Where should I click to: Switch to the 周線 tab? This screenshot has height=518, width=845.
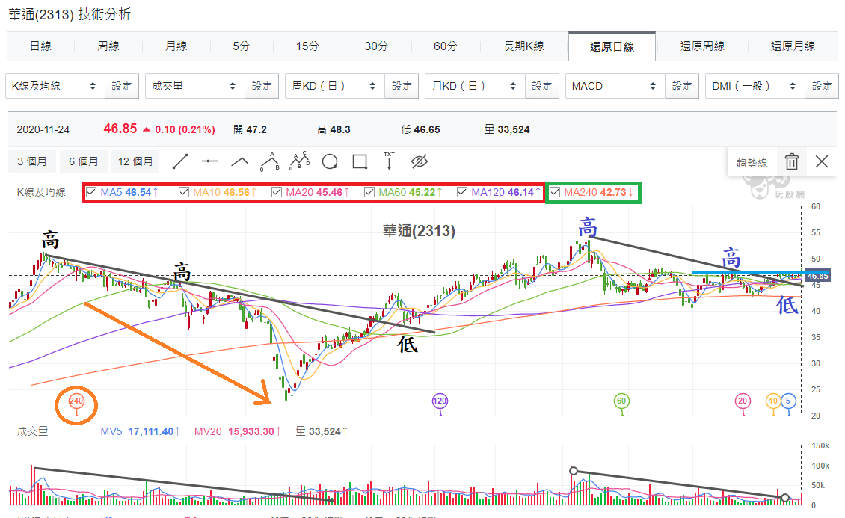point(108,46)
